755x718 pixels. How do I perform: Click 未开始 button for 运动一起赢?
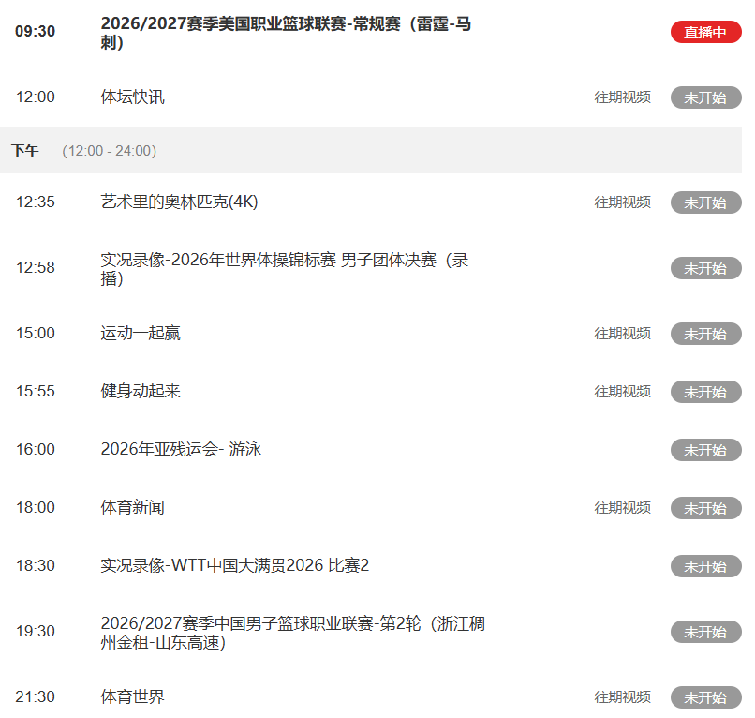coord(706,334)
